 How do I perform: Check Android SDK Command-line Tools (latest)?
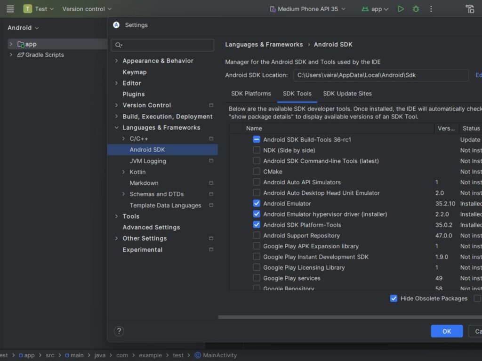click(x=257, y=161)
